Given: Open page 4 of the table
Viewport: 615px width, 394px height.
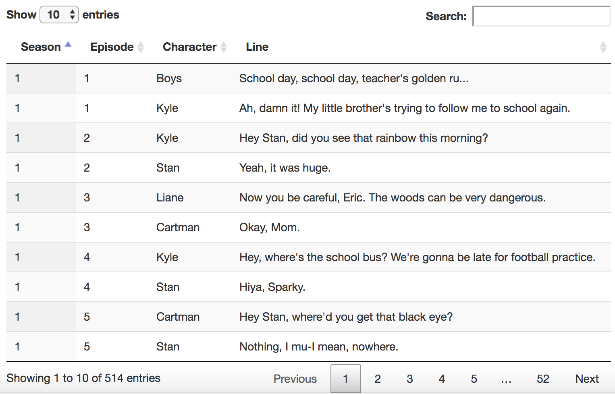Looking at the screenshot, I should tap(442, 379).
